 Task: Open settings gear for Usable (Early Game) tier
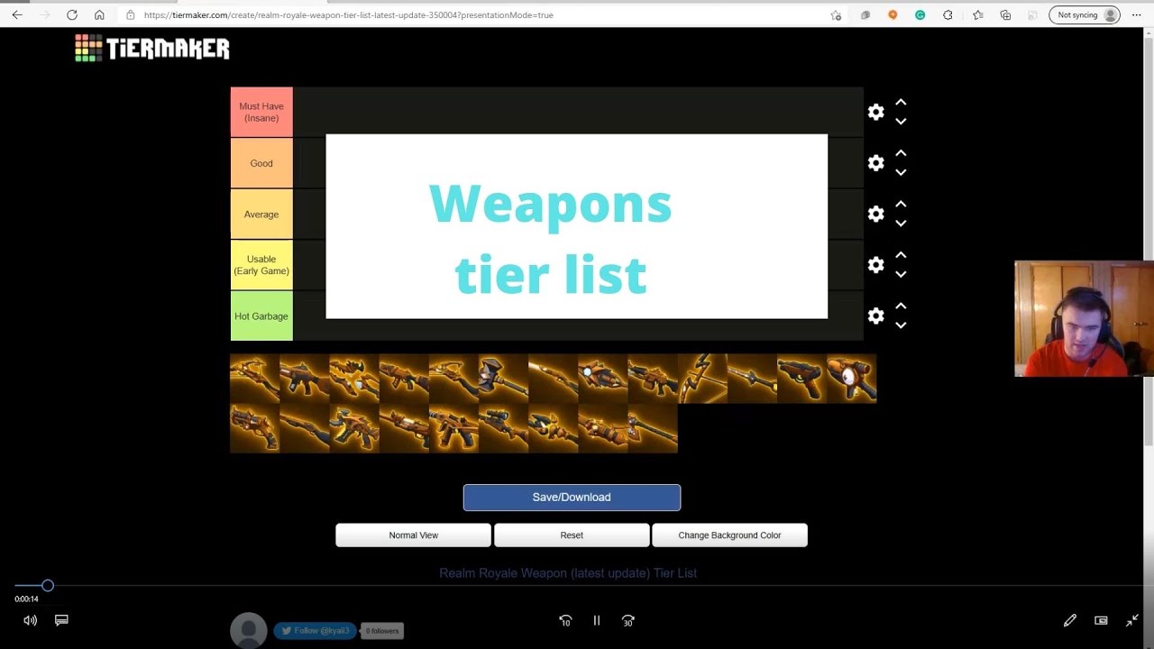(x=875, y=265)
